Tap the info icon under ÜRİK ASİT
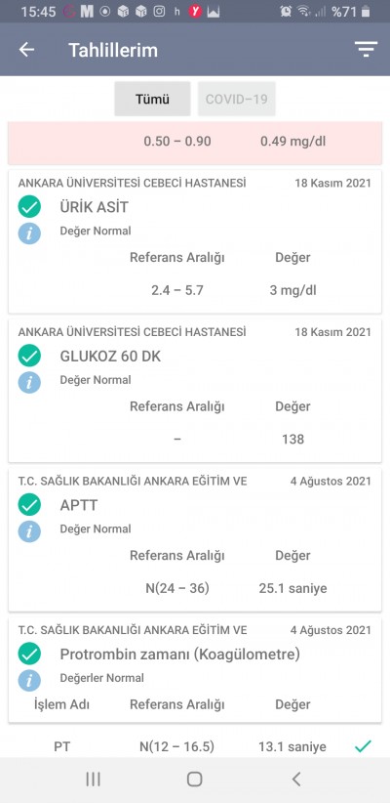The width and height of the screenshot is (390, 803). coord(29,233)
